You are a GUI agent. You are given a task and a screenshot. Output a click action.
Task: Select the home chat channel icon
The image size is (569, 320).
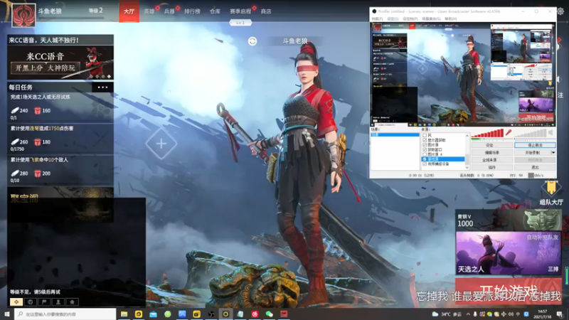pos(72,302)
